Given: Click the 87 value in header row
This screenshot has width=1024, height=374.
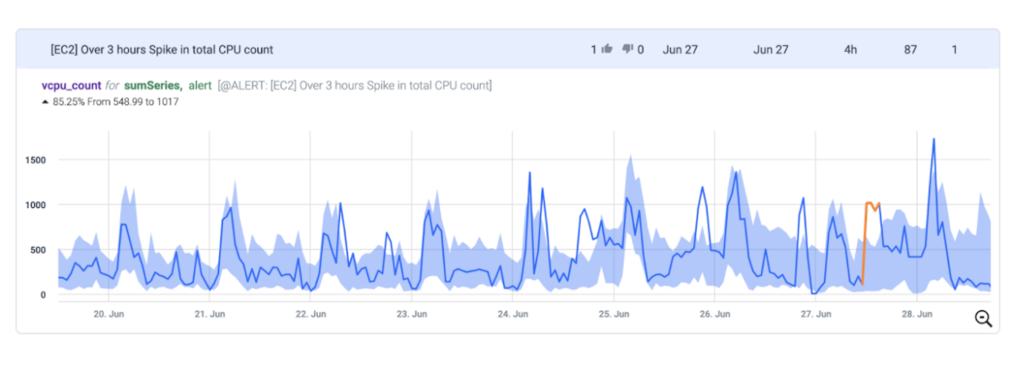Looking at the screenshot, I should coord(910,49).
